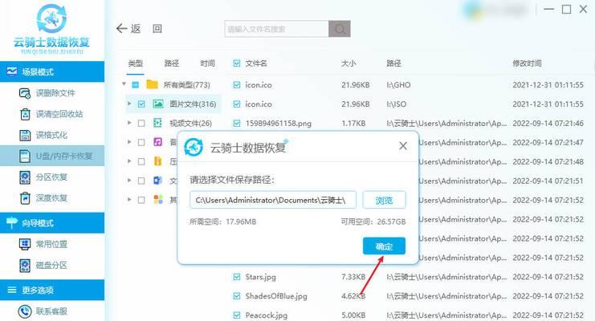Image resolution: width=595 pixels, height=321 pixels.
Task: Sort by 大小 column header
Action: pos(348,63)
